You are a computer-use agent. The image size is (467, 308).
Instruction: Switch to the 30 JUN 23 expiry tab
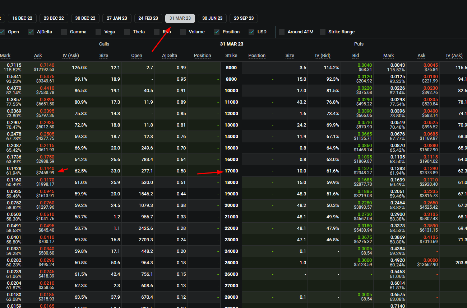[x=212, y=18]
